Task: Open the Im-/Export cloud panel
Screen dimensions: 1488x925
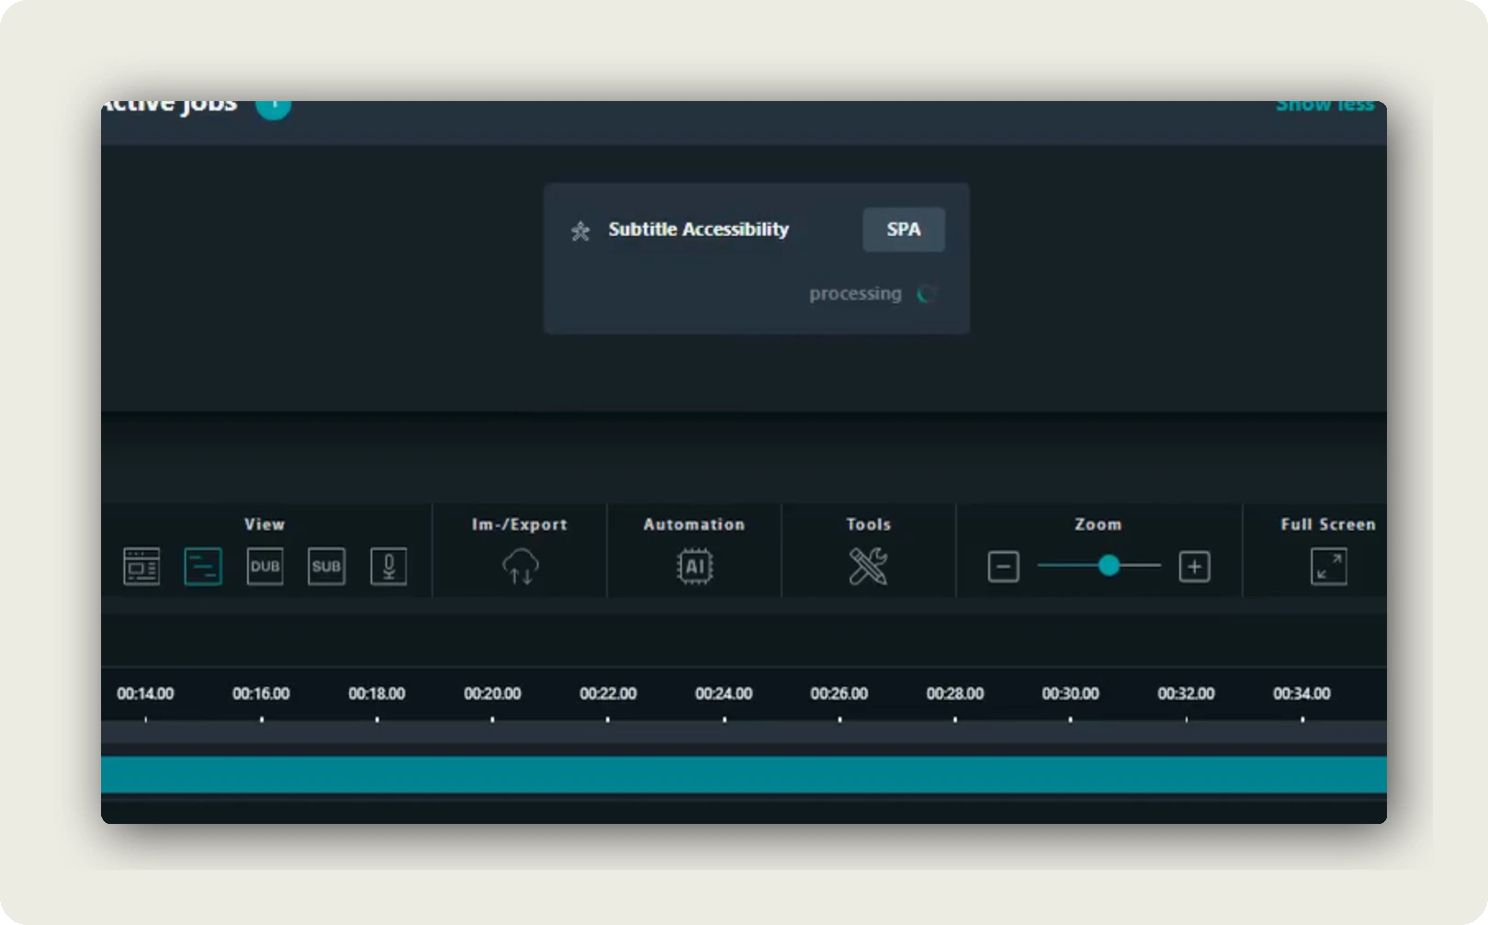Action: coord(519,567)
